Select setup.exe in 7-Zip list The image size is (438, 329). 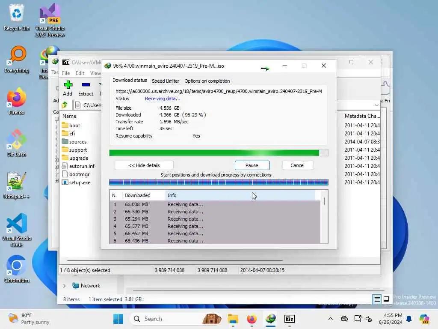[76, 182]
